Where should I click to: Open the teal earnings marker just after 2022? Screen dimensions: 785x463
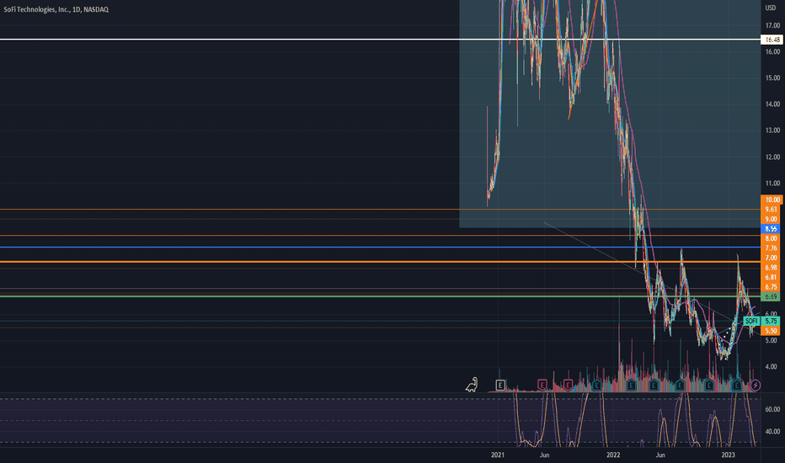point(632,385)
